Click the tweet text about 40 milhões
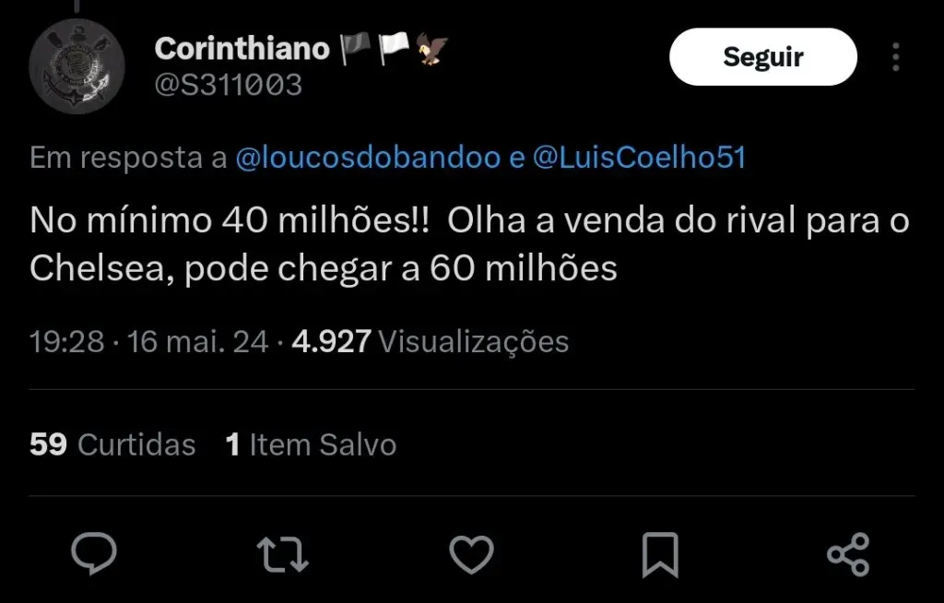944x603 pixels. click(469, 244)
